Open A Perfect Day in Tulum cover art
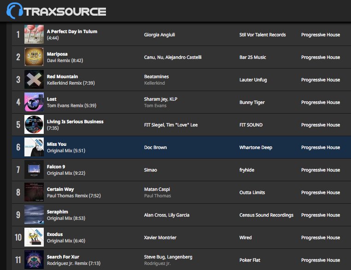 click(x=34, y=34)
